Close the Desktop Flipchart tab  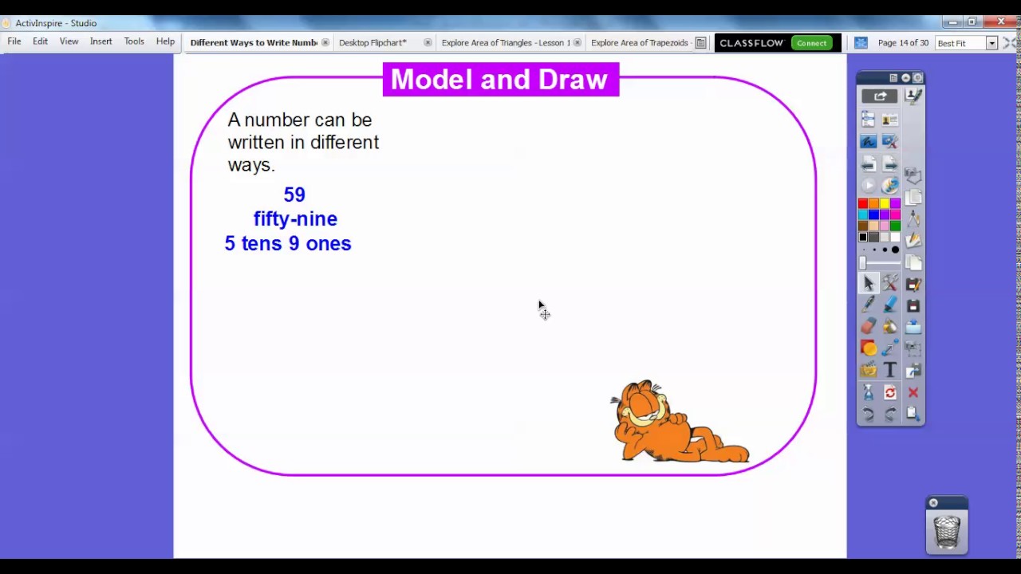tap(428, 43)
